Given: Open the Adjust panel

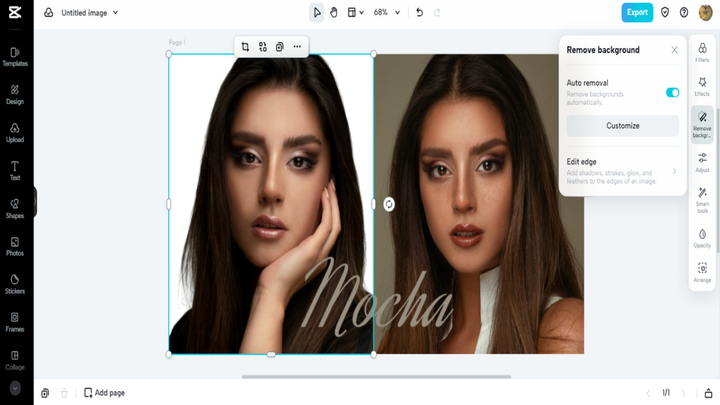Looking at the screenshot, I should 702,163.
